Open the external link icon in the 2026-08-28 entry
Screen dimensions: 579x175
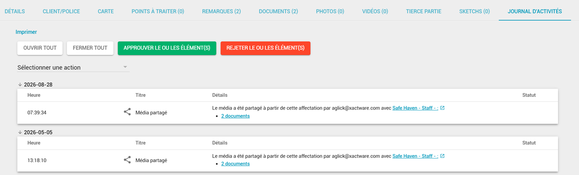pos(442,108)
